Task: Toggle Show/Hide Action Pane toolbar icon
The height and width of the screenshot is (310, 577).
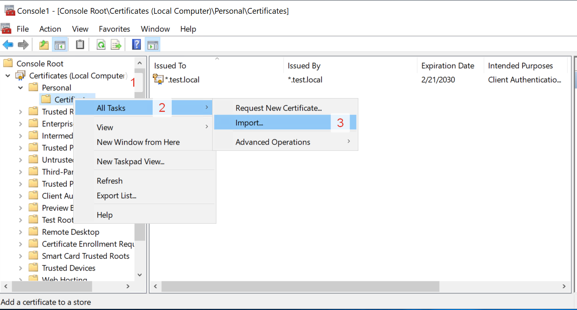Action: [x=152, y=45]
